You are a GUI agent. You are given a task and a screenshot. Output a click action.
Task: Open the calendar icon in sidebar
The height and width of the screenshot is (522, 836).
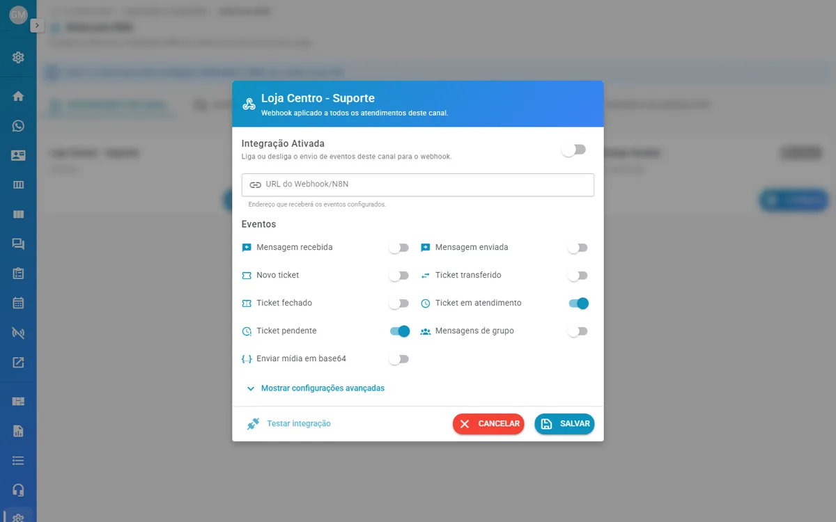pyautogui.click(x=18, y=303)
